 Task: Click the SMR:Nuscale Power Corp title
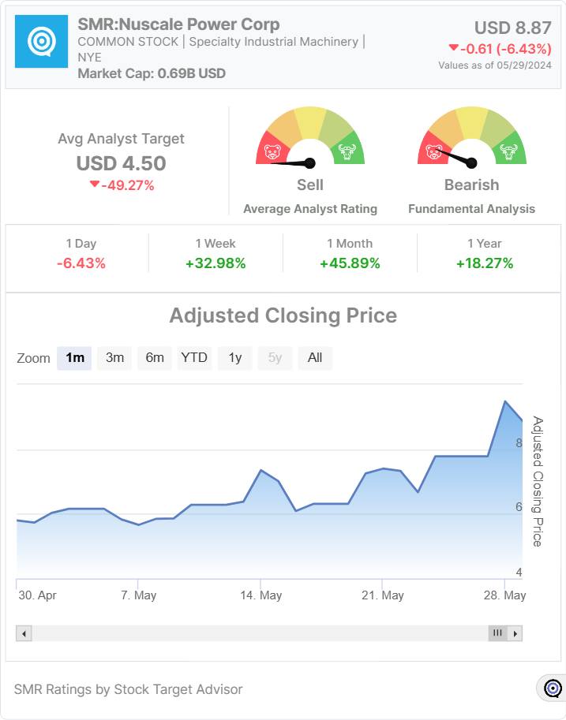tap(178, 24)
